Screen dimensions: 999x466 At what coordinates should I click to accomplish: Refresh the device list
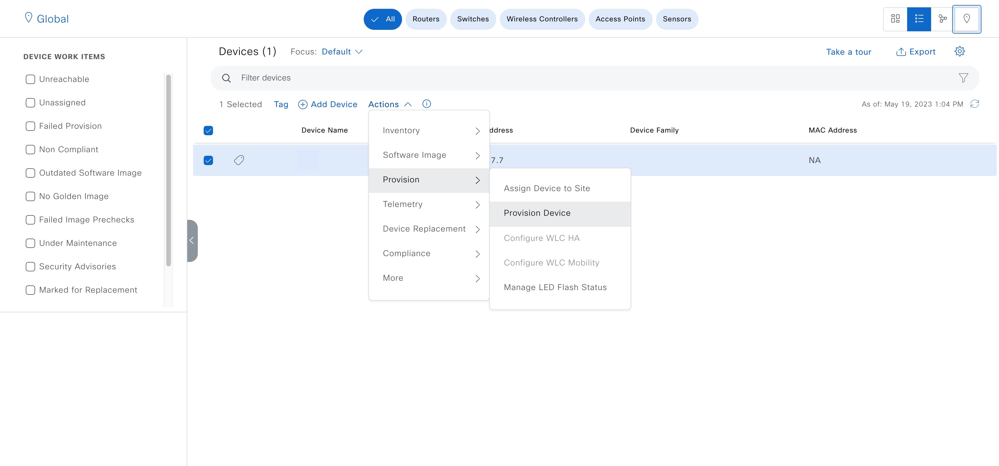tap(975, 104)
